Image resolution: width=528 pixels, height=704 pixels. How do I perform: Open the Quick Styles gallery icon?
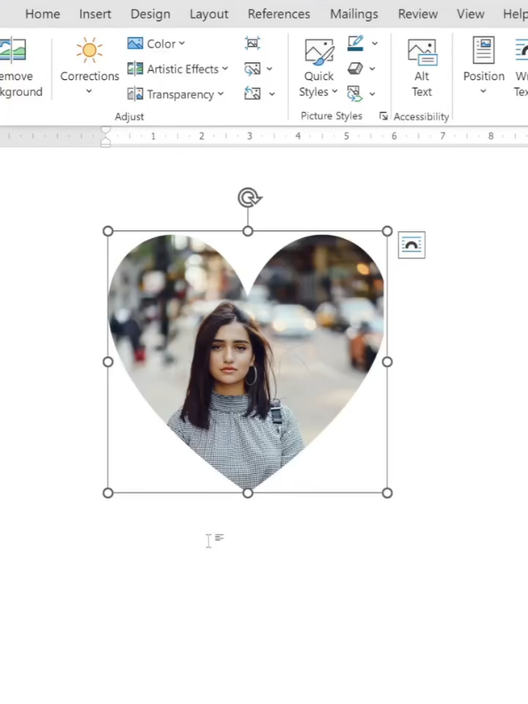click(319, 52)
